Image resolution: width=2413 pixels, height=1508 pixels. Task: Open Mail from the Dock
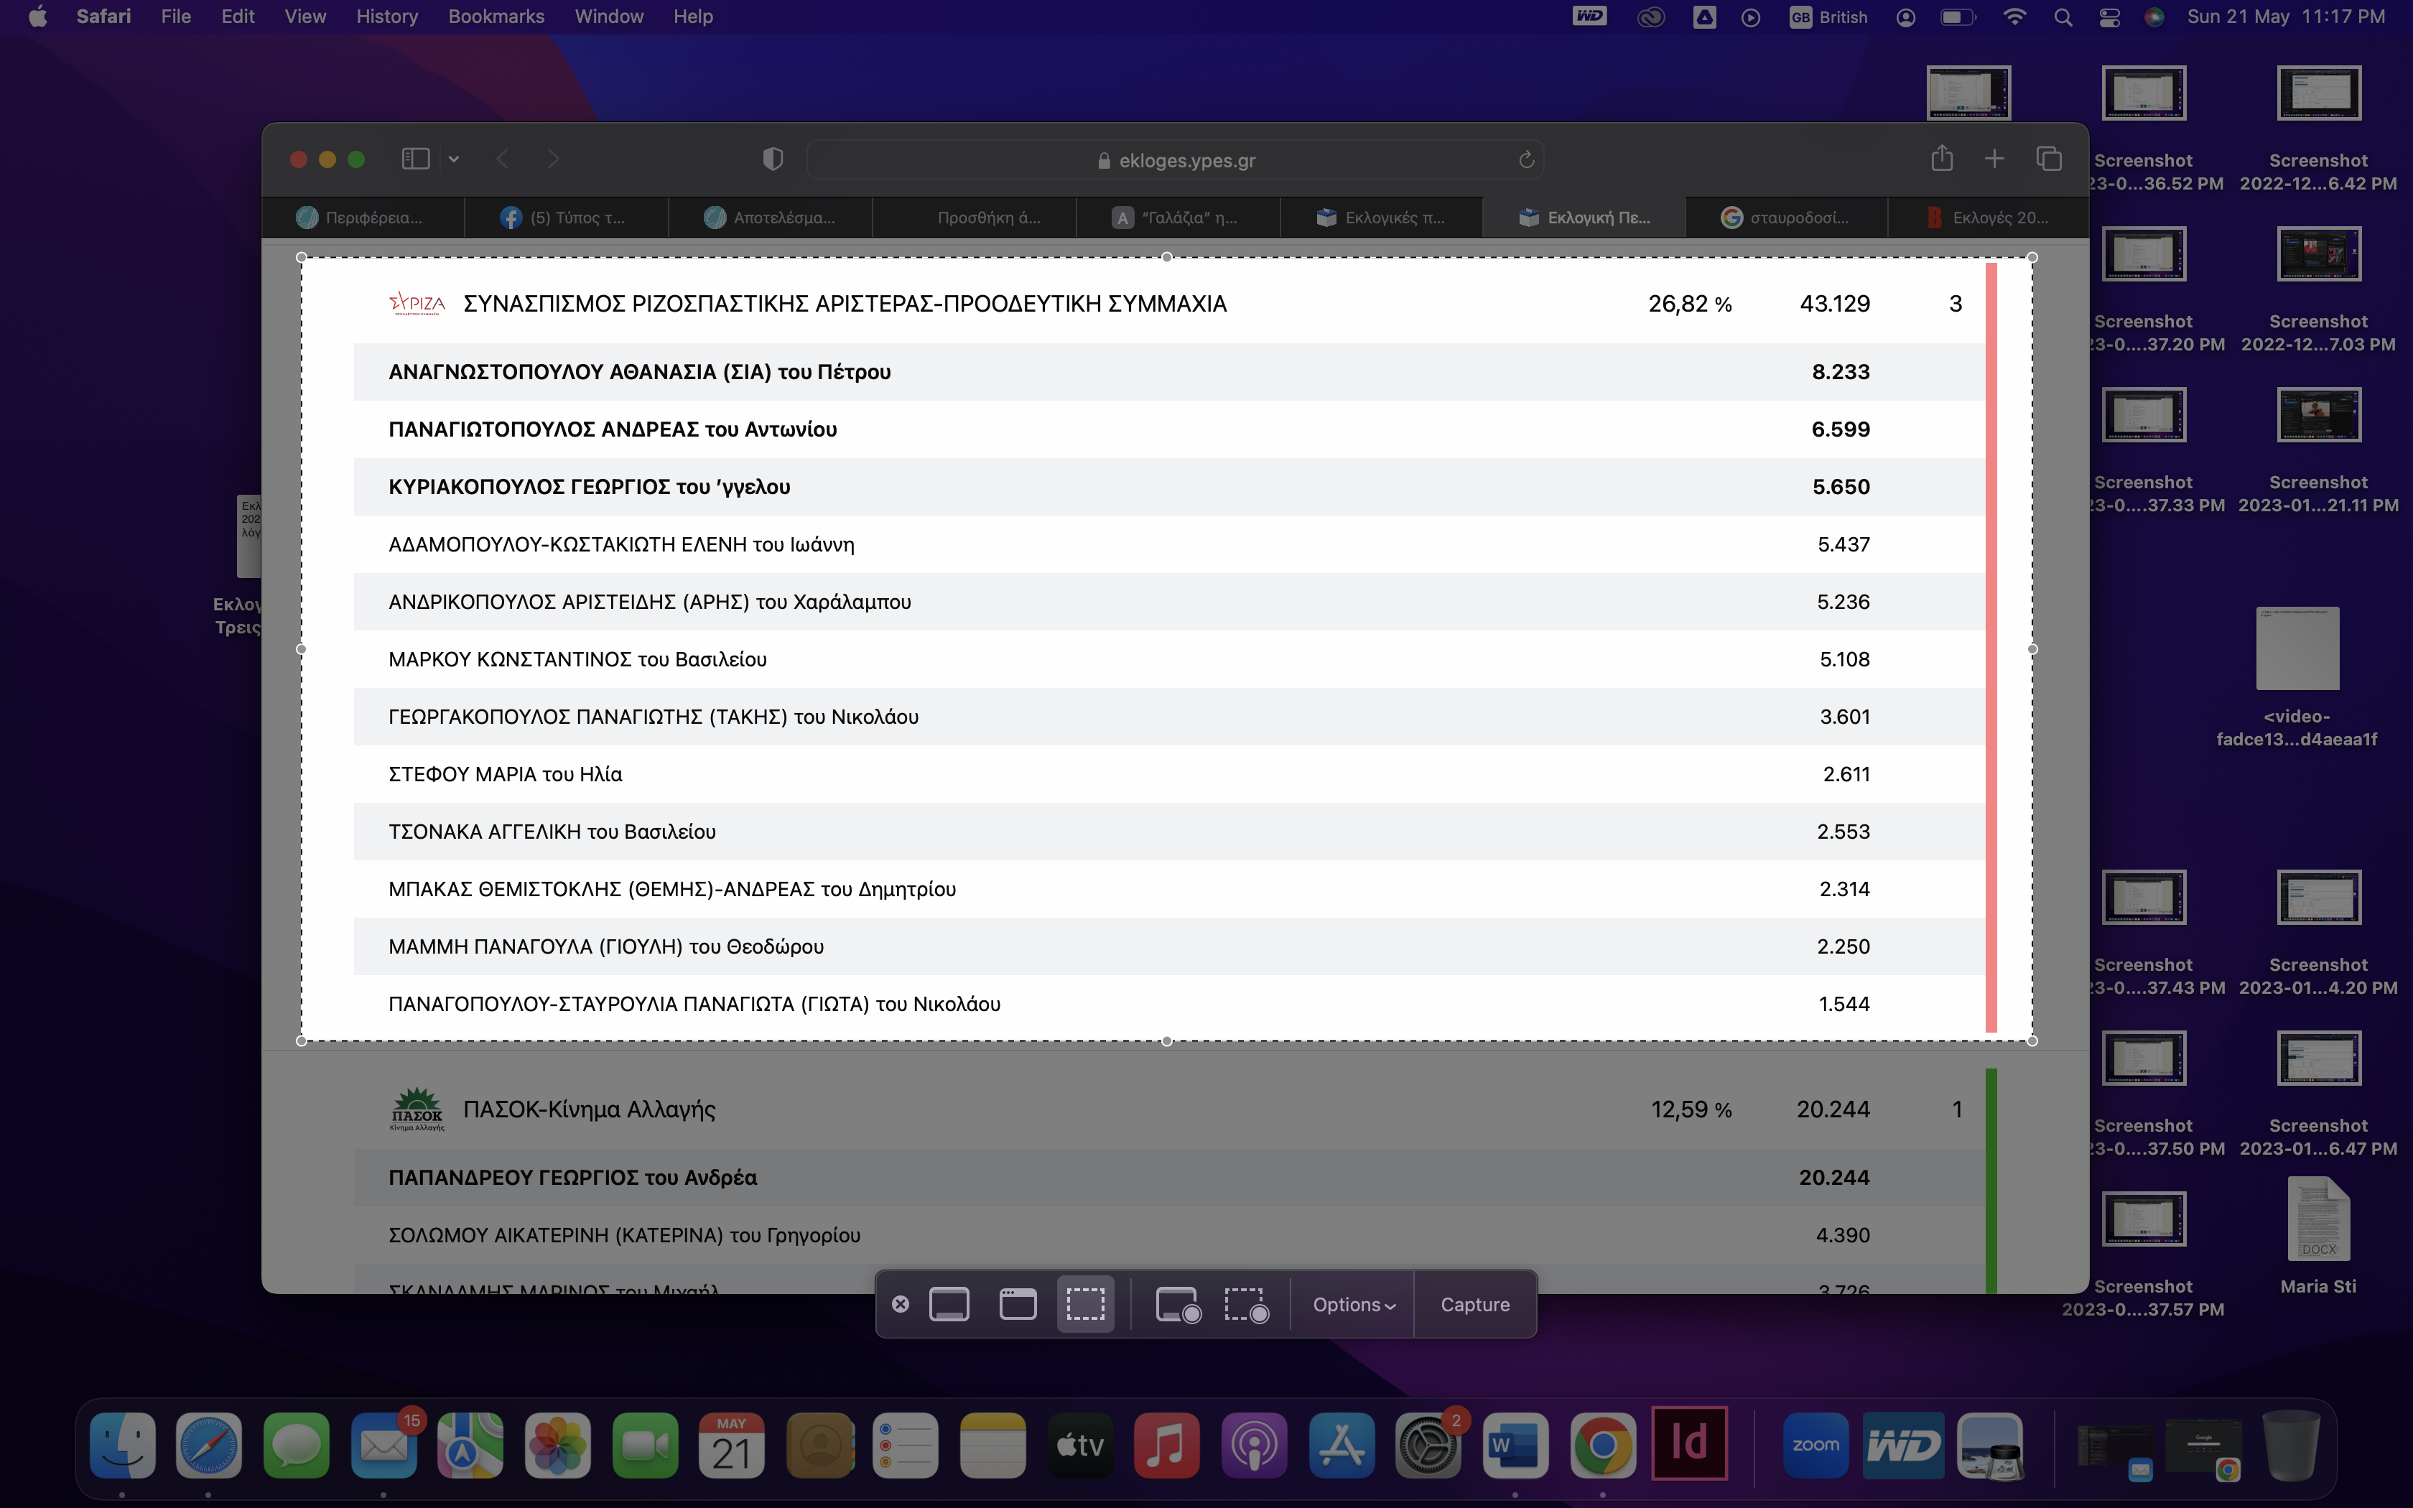tap(384, 1445)
